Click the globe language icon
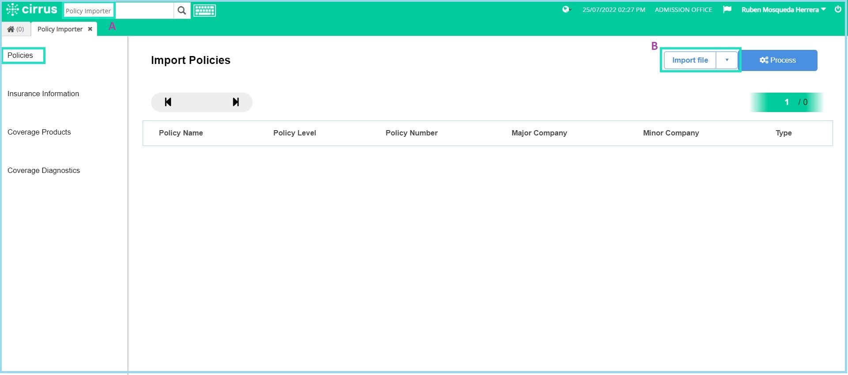This screenshot has height=375, width=848. [566, 9]
